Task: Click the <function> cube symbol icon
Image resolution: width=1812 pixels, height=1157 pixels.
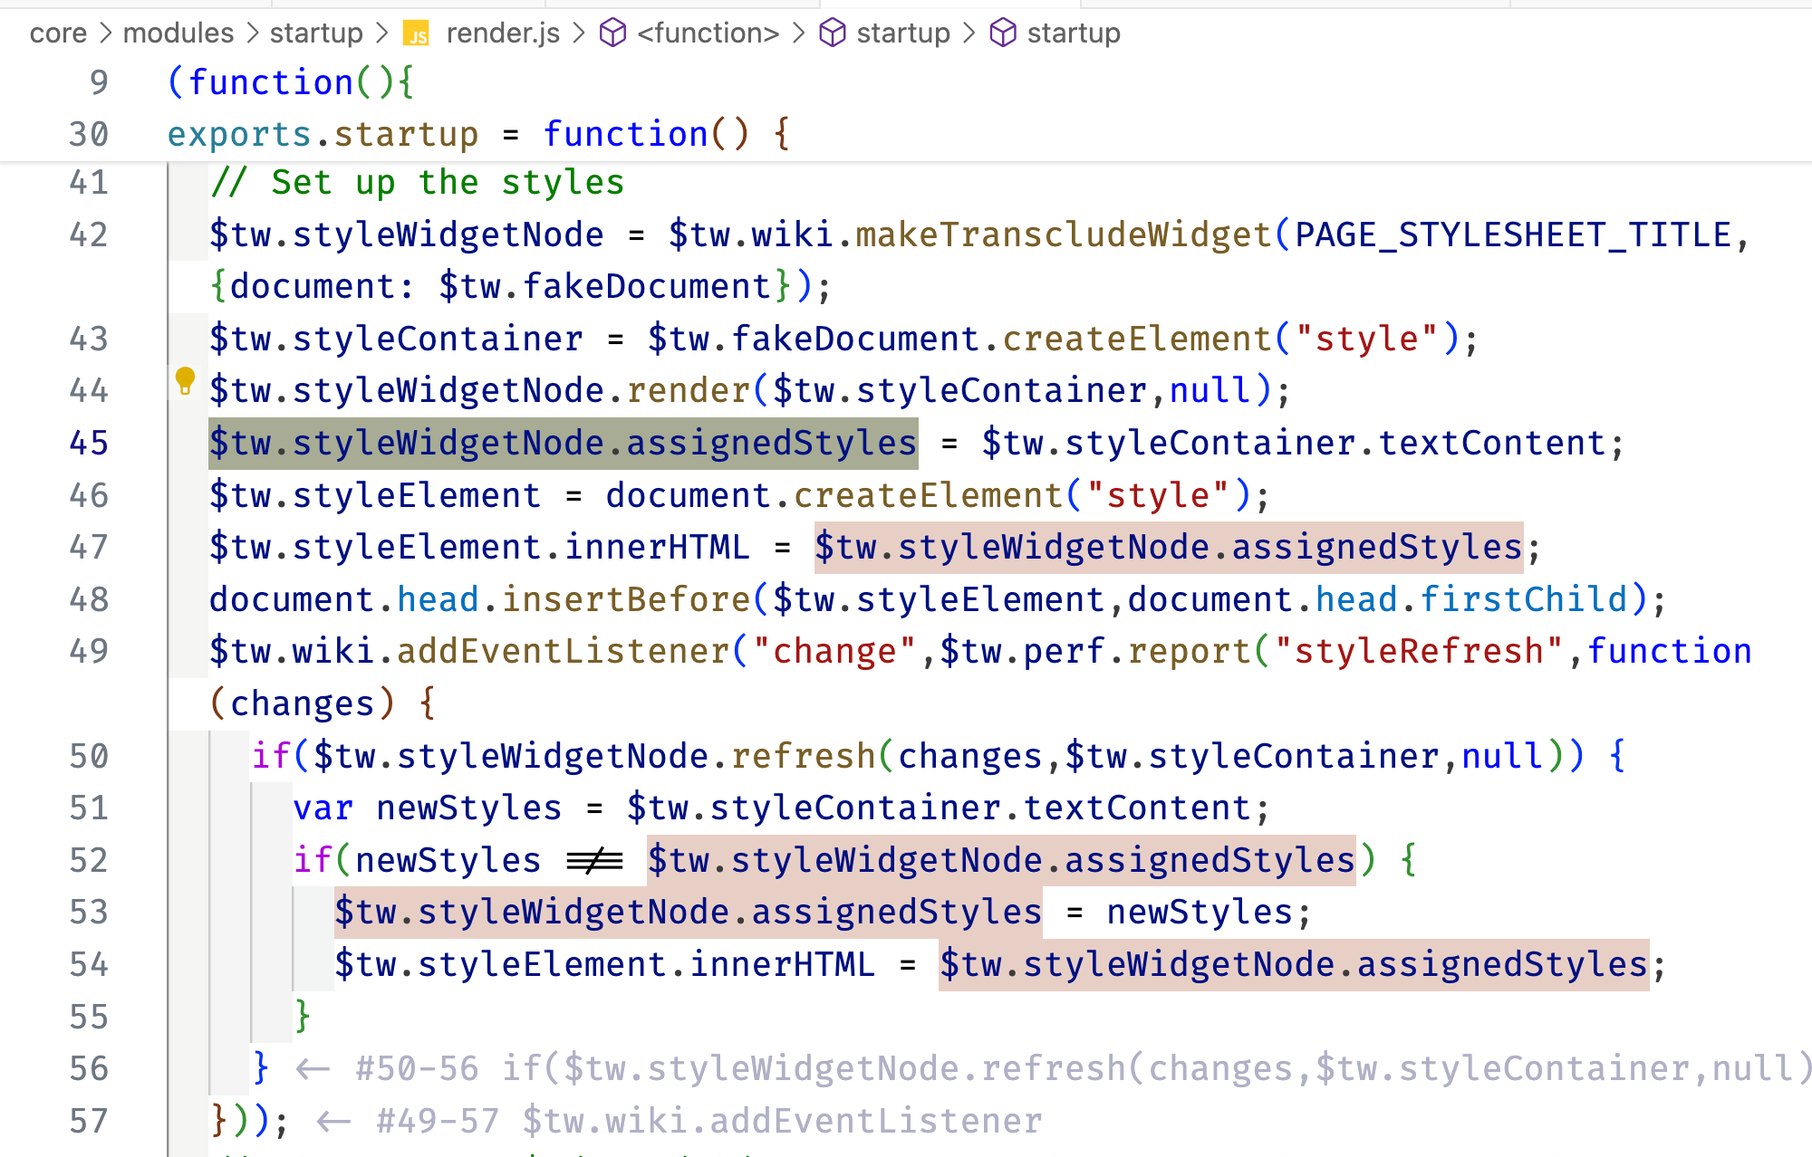Action: point(613,33)
